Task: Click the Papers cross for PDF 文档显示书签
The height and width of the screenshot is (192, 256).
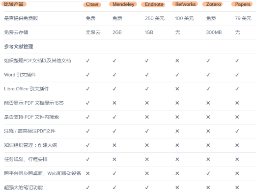Action: [237, 103]
